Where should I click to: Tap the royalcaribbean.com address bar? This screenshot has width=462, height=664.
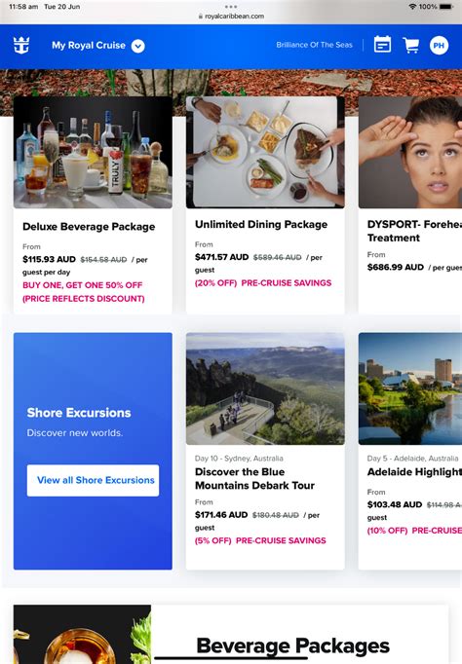point(231,17)
